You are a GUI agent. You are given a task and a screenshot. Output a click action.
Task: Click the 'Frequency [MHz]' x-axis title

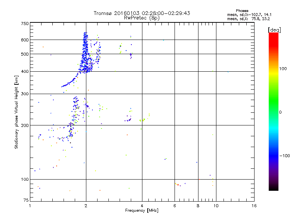(x=142, y=211)
